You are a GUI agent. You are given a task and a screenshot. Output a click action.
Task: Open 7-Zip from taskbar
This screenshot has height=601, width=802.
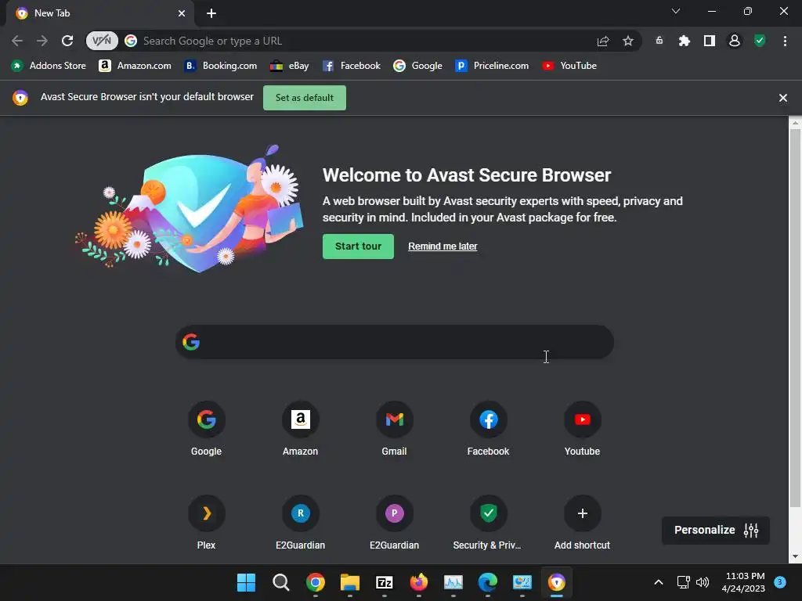pyautogui.click(x=384, y=582)
